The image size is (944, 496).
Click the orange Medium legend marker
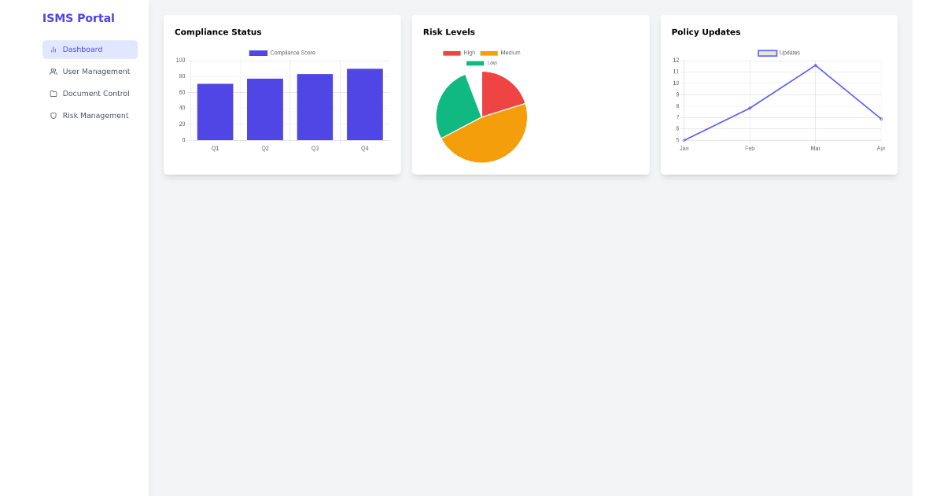[489, 53]
